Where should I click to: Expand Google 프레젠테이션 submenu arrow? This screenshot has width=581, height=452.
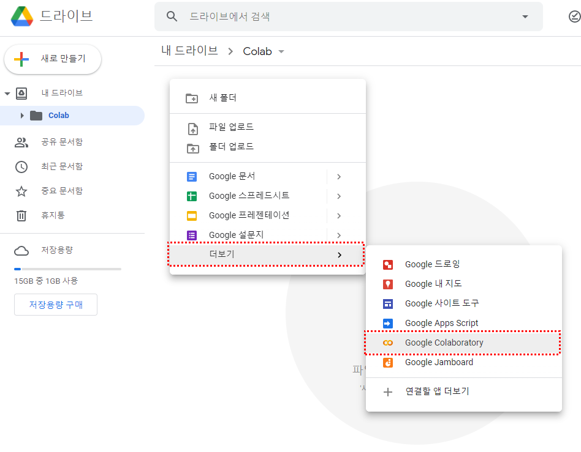(x=339, y=216)
